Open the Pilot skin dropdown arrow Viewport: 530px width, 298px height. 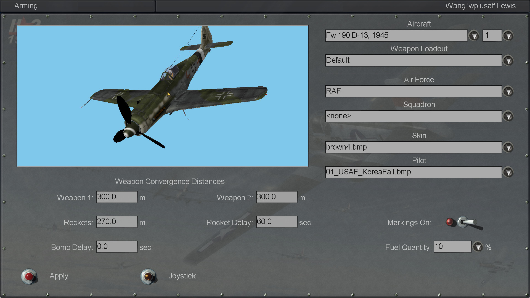click(508, 172)
